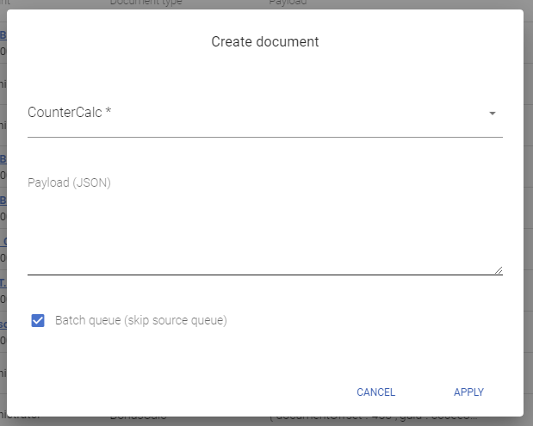Uncheck the Batch queue checkbox
This screenshot has height=426, width=533.
[x=38, y=321]
